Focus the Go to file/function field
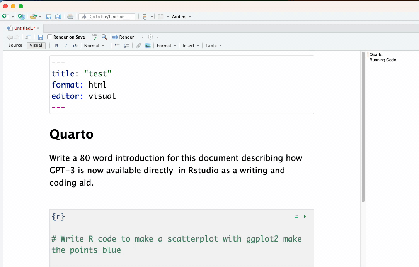This screenshot has height=267, width=419. pyautogui.click(x=107, y=17)
